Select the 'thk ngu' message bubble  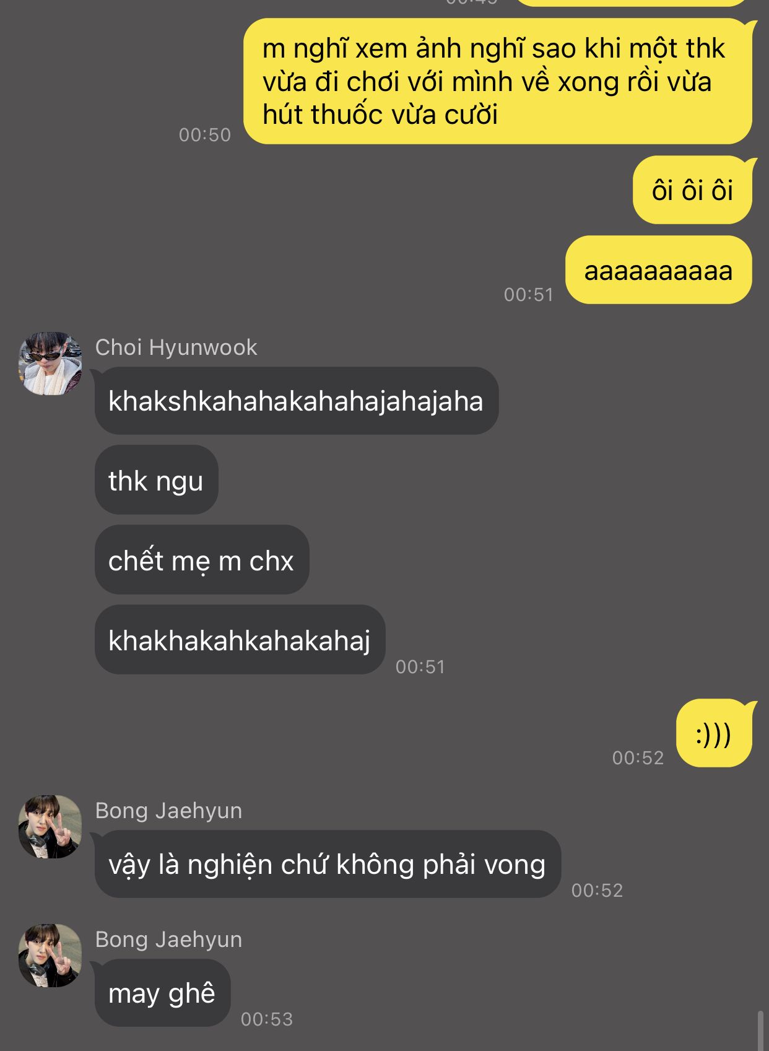point(156,480)
